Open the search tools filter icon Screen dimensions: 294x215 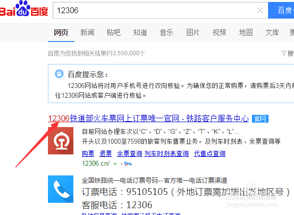click(x=284, y=53)
